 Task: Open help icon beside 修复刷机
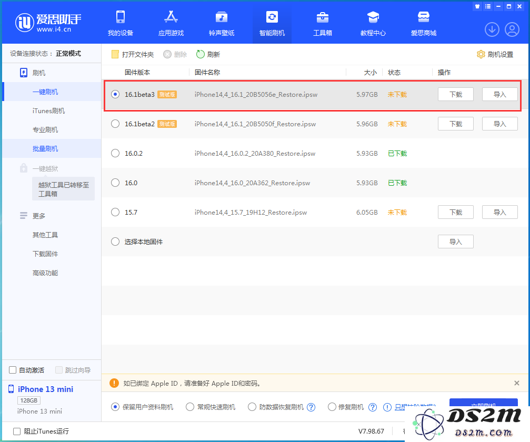(373, 407)
